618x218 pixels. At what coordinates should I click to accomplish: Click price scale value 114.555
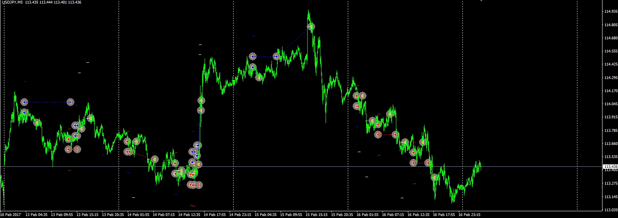click(x=610, y=51)
